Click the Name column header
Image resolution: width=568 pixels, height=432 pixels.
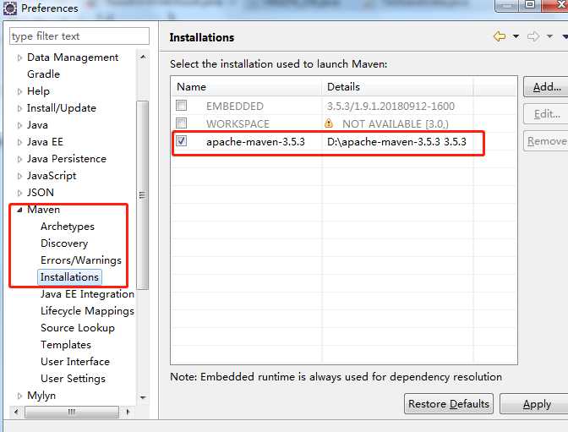click(246, 86)
